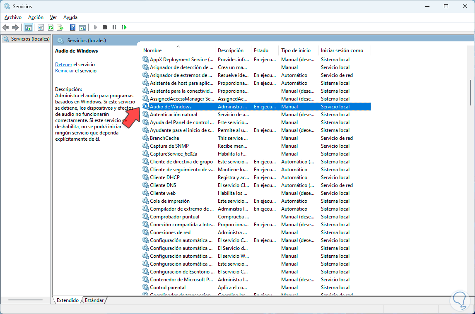Image resolution: width=475 pixels, height=314 pixels.
Task: Select Compilador de extremo de ... service
Action: pyautogui.click(x=257, y=209)
